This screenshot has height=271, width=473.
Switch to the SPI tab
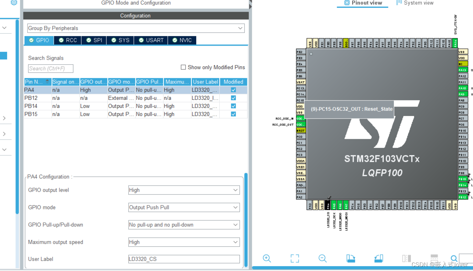click(94, 40)
